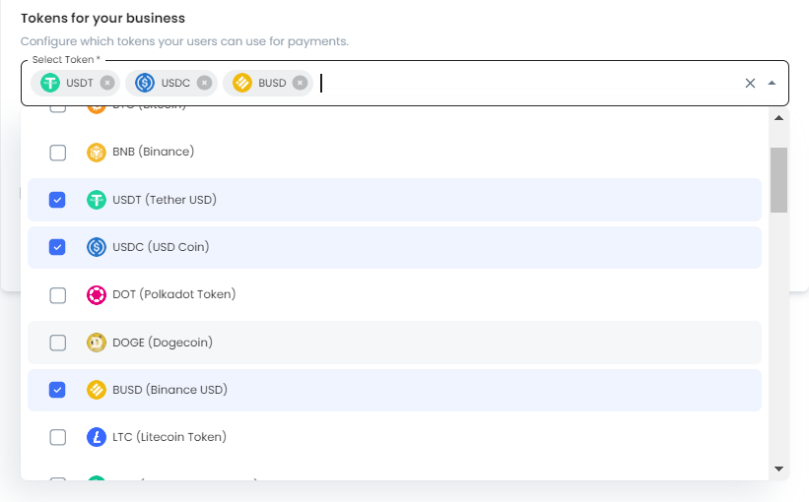Screen dimensions: 809x502
Task: Click the USDC icon in selected chips
Action: click(x=145, y=83)
